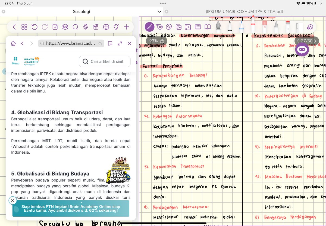Redo the last undone action
The image size is (326, 226).
coord(45,27)
